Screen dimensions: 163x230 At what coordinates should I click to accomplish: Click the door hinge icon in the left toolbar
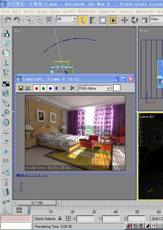(x=6, y=192)
